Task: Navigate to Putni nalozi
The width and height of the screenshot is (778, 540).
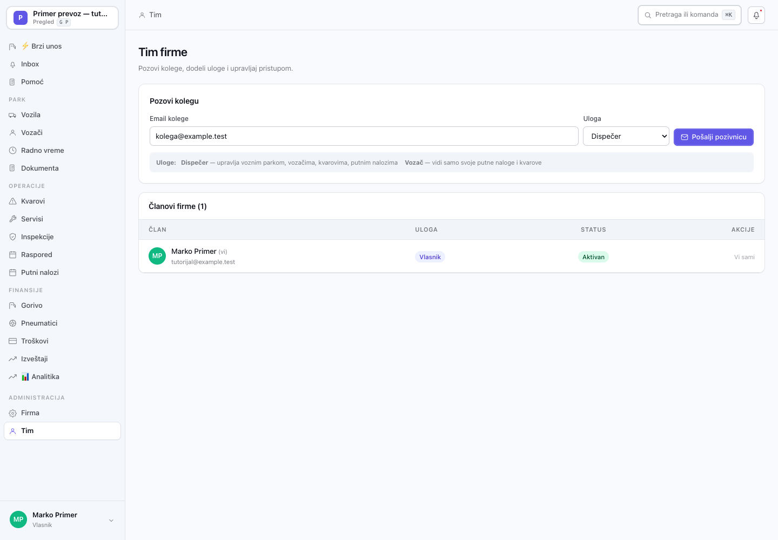Action: pyautogui.click(x=62, y=273)
